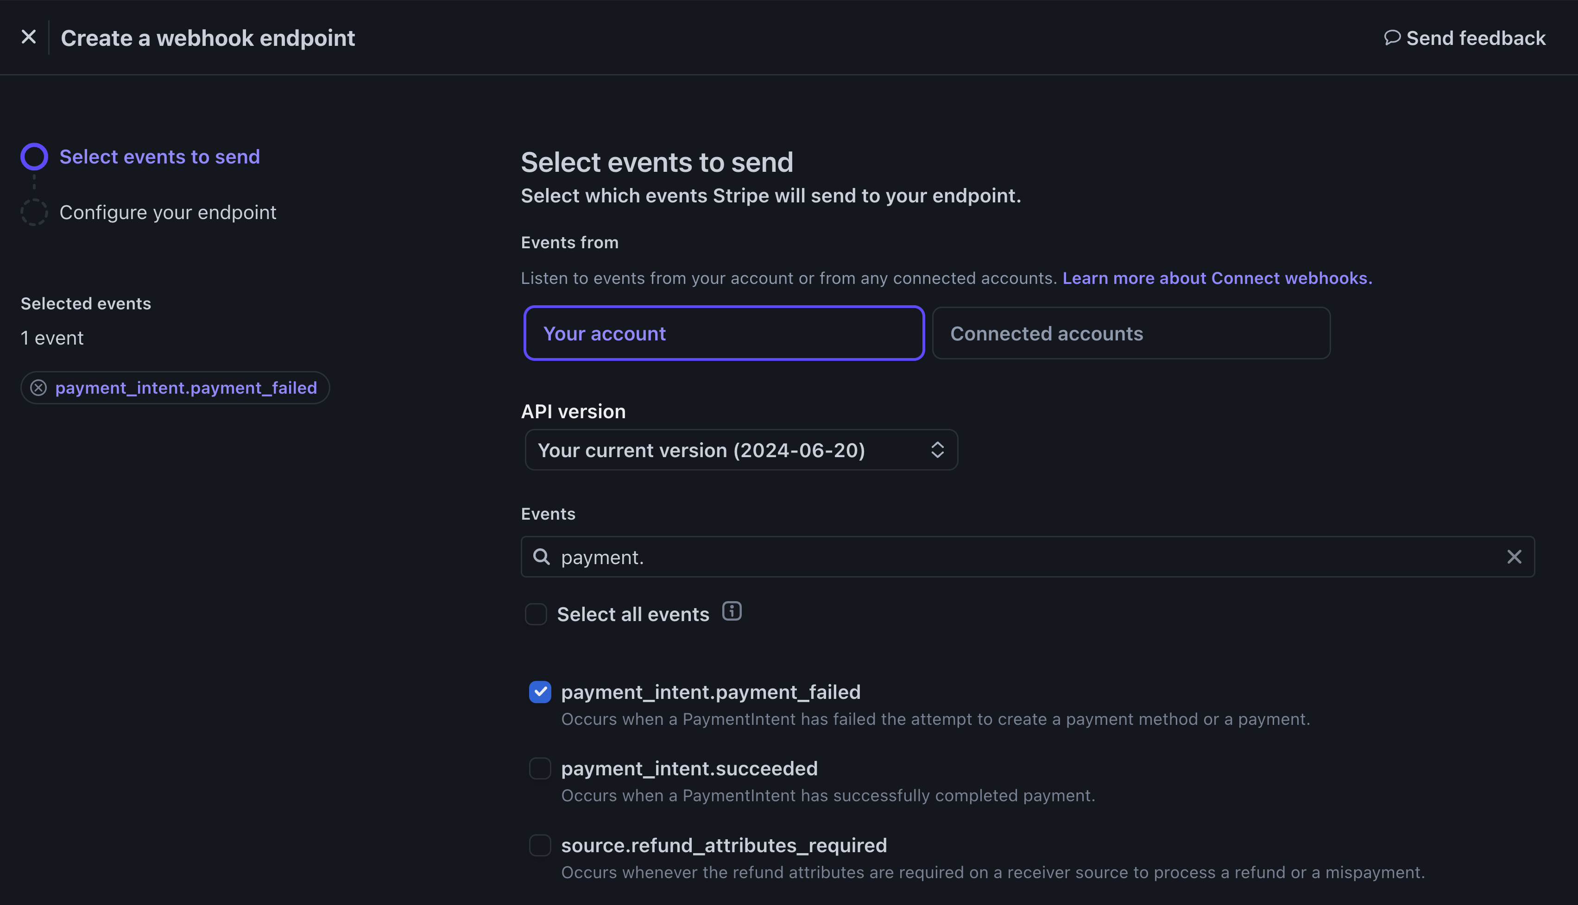Viewport: 1578px width, 905px height.
Task: Click the description about failed PaymentIntent attempt
Action: [935, 719]
